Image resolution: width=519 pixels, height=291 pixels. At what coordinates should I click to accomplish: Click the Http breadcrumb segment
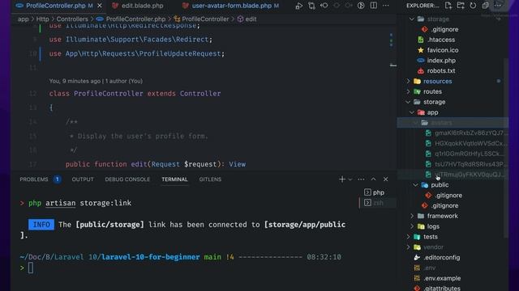[x=42, y=19]
